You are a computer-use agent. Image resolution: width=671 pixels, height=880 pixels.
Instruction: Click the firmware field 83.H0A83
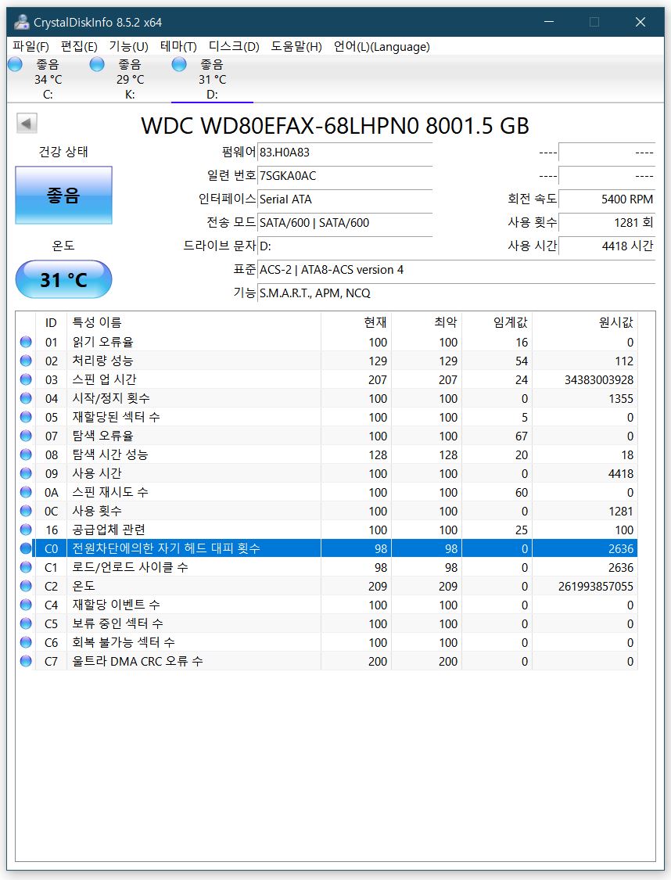click(344, 152)
